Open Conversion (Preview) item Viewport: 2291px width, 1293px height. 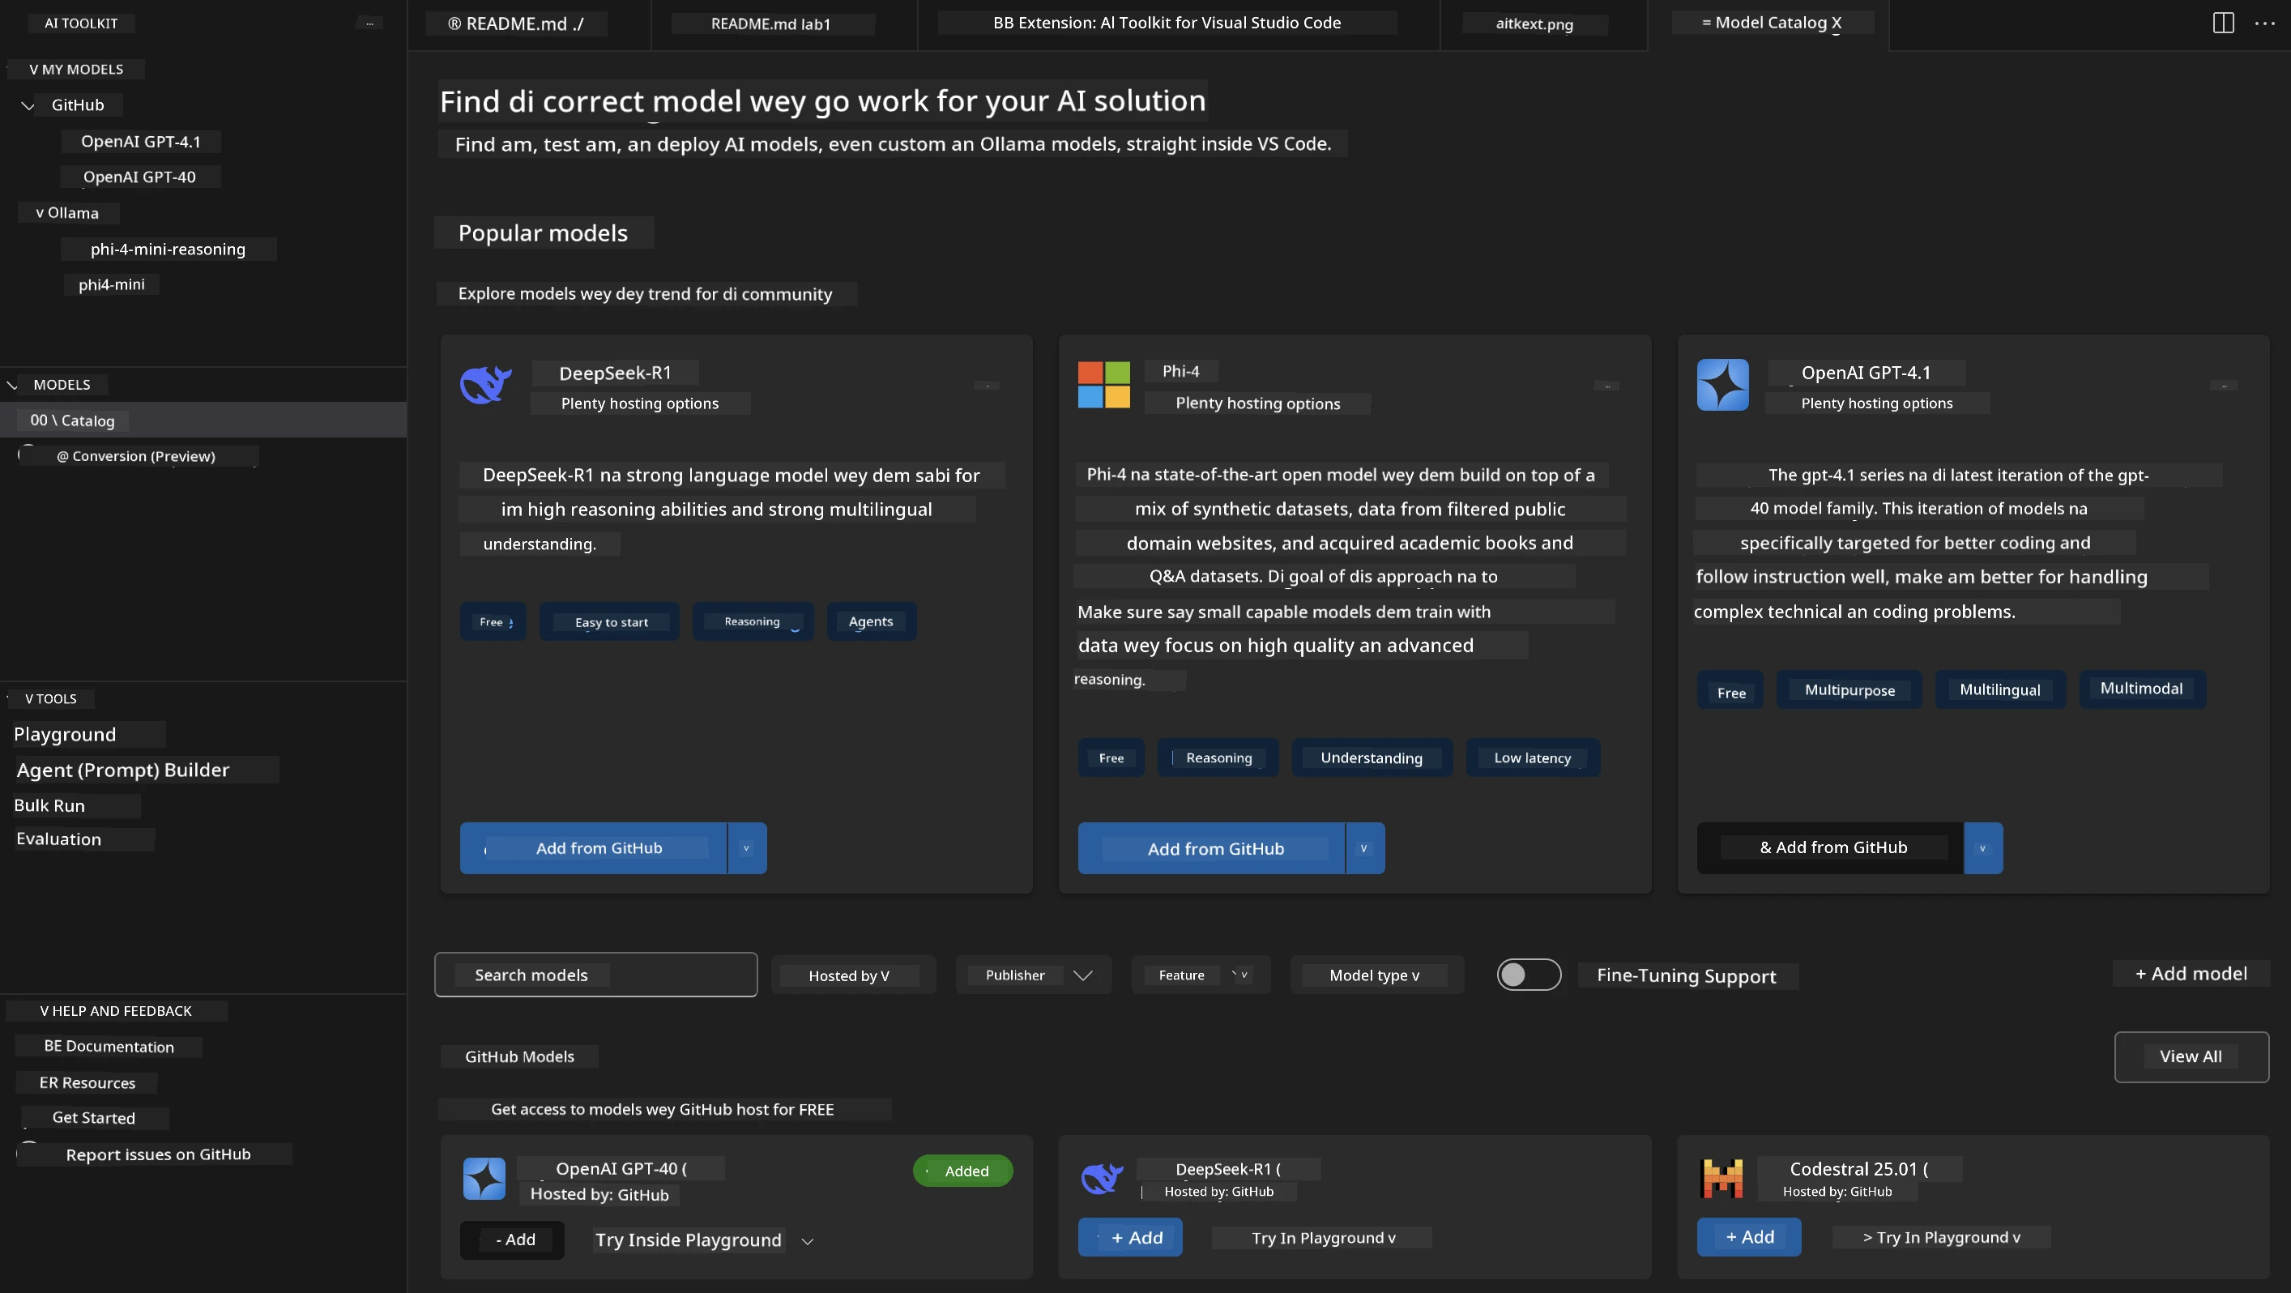[x=136, y=457]
